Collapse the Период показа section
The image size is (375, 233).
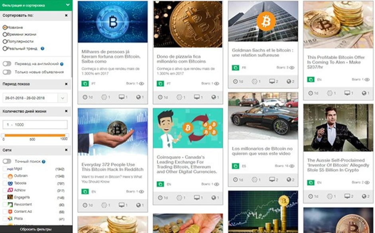tap(66, 84)
